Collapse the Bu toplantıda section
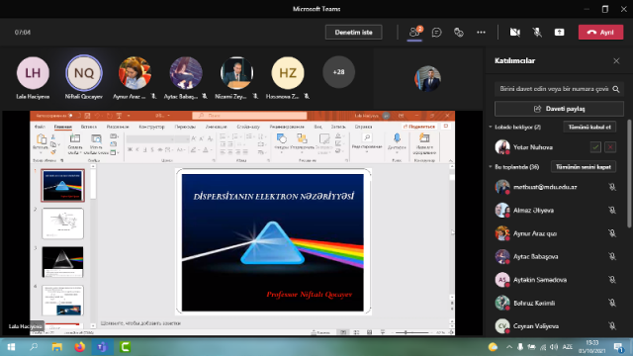Screen dimensions: 633x356 click(491, 167)
